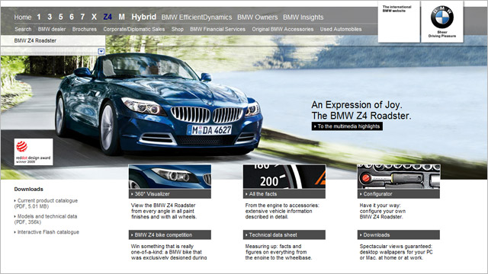Open the 3 Series menu item

tap(50, 17)
